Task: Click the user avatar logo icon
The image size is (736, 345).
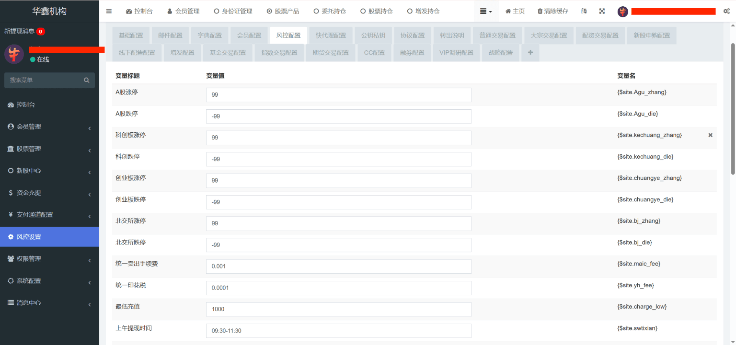Action: (622, 12)
